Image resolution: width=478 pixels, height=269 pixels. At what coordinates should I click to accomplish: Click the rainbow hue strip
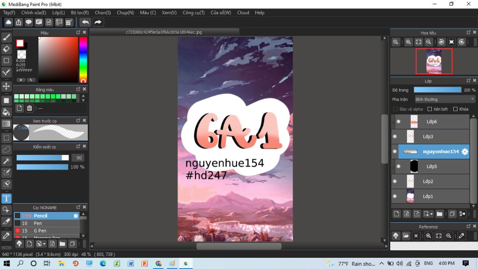(x=83, y=60)
